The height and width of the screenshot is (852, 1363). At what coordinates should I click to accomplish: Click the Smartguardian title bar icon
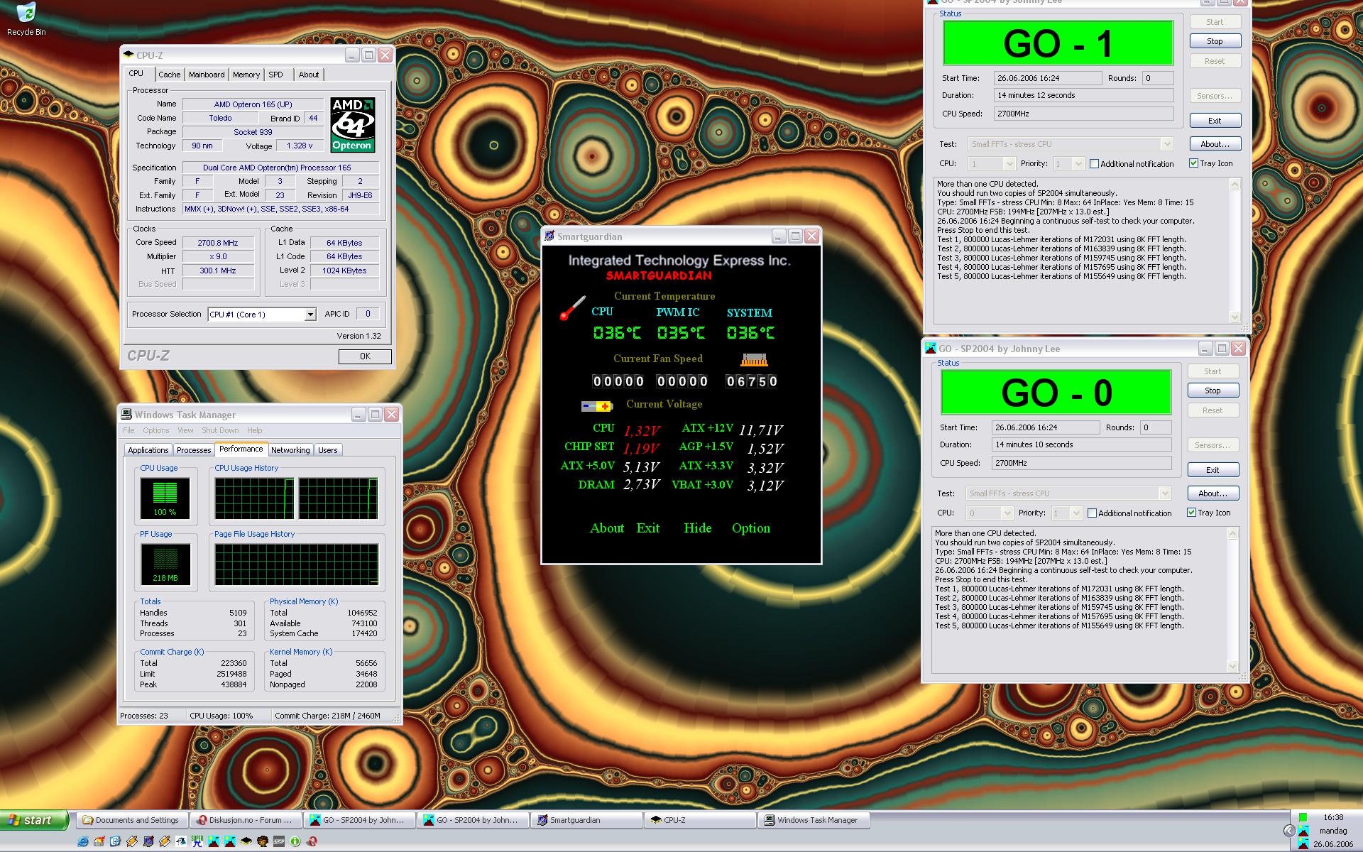tap(549, 236)
